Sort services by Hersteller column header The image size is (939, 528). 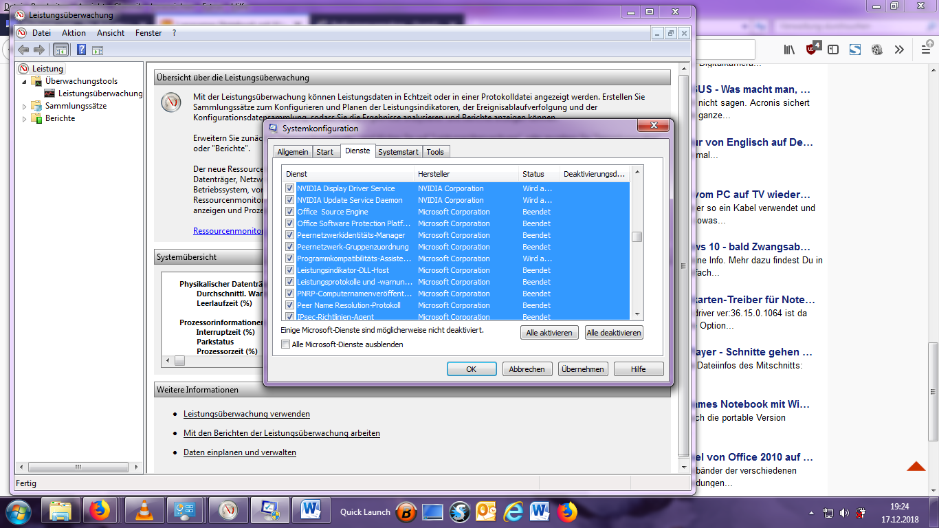467,174
